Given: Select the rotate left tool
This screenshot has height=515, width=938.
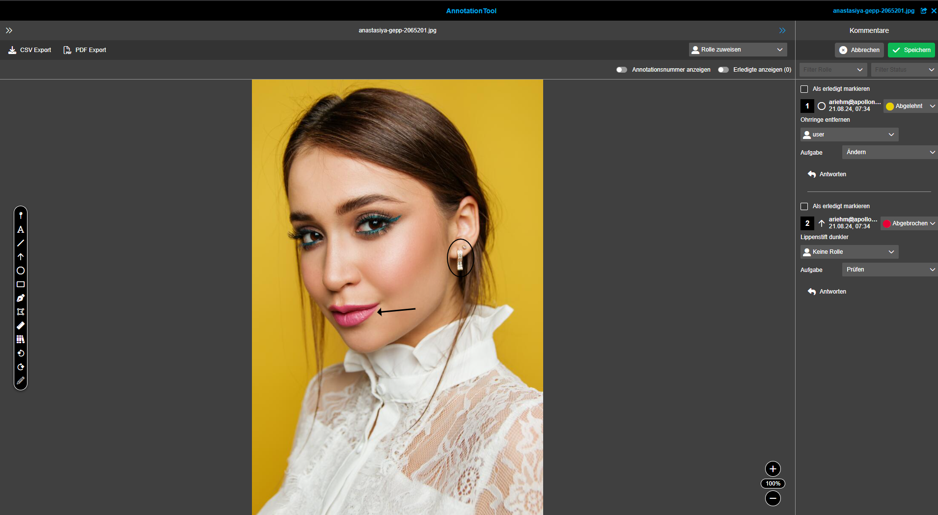Looking at the screenshot, I should [21, 353].
